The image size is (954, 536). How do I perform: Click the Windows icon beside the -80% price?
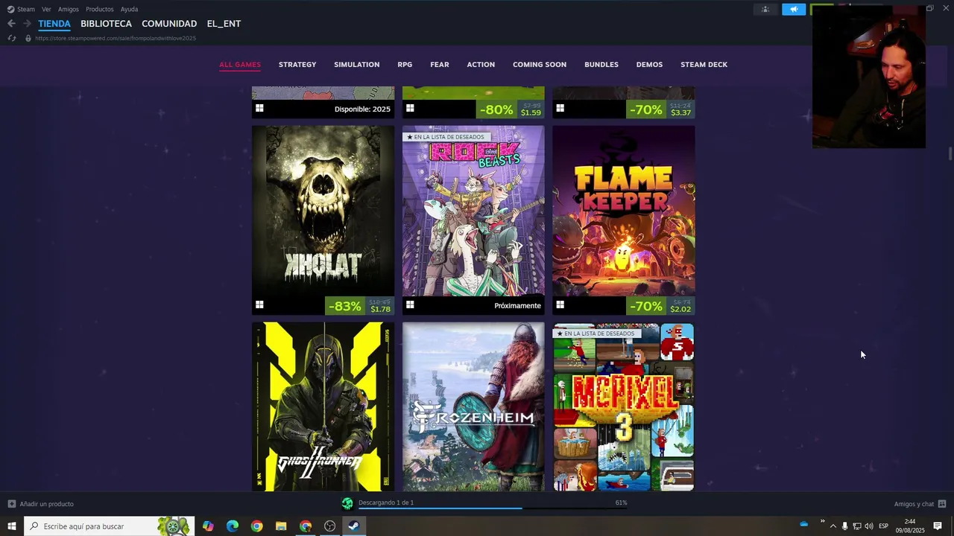click(410, 109)
